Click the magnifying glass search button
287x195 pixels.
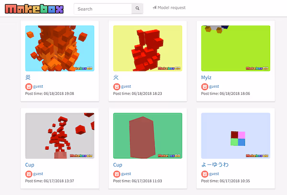pos(137,9)
